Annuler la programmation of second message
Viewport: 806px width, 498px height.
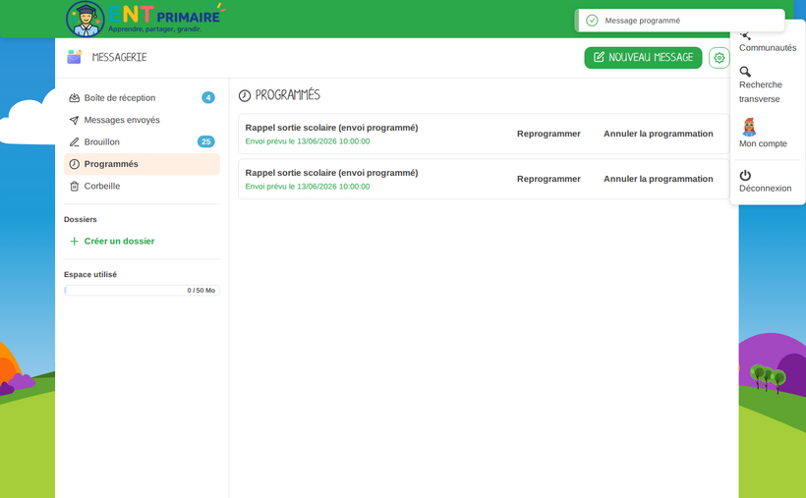658,179
